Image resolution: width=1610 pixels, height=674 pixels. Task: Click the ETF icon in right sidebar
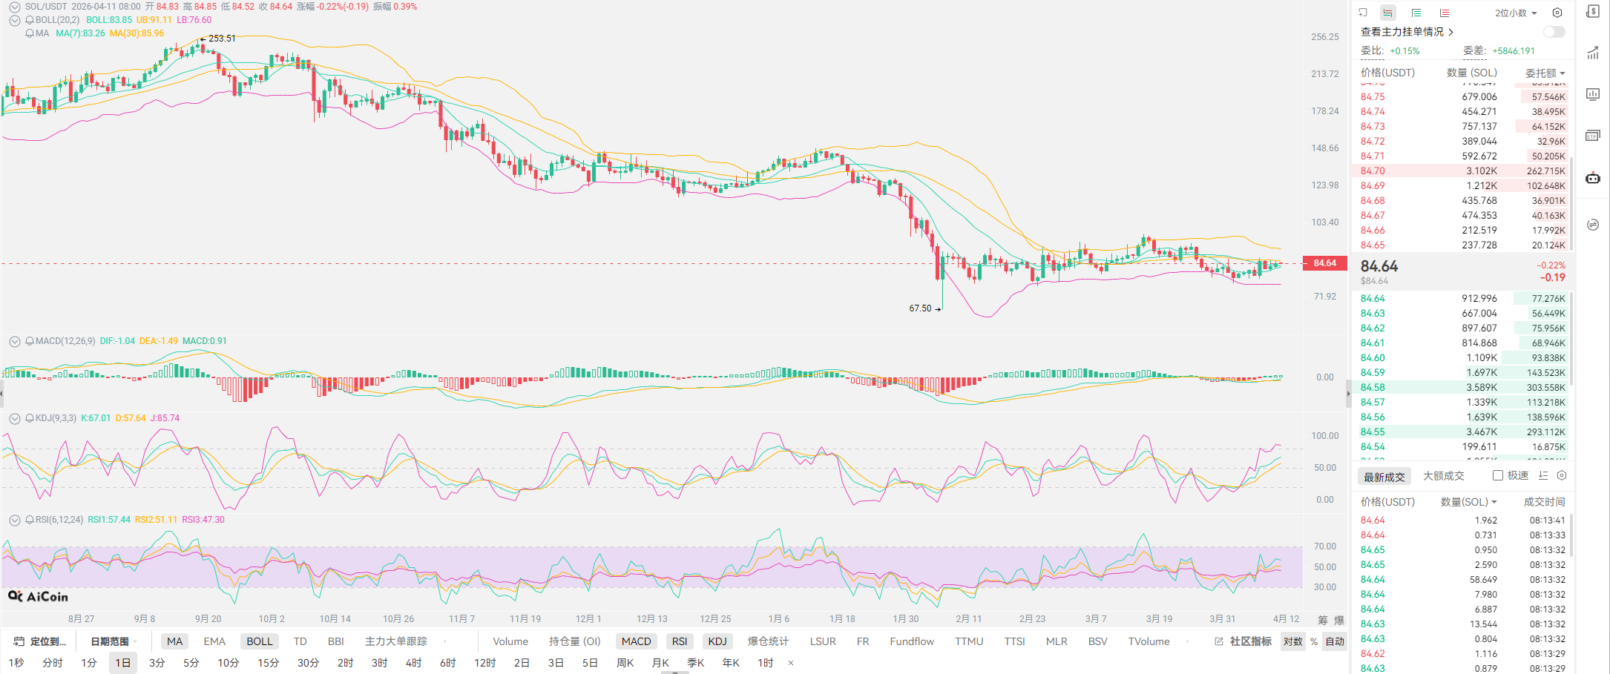pyautogui.click(x=1593, y=136)
